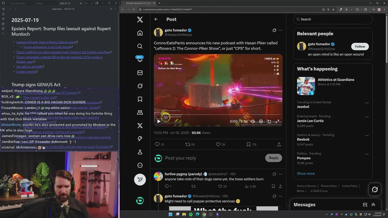
Task: Open Lawsuit officially filed in Miami link
Action: click(46, 42)
